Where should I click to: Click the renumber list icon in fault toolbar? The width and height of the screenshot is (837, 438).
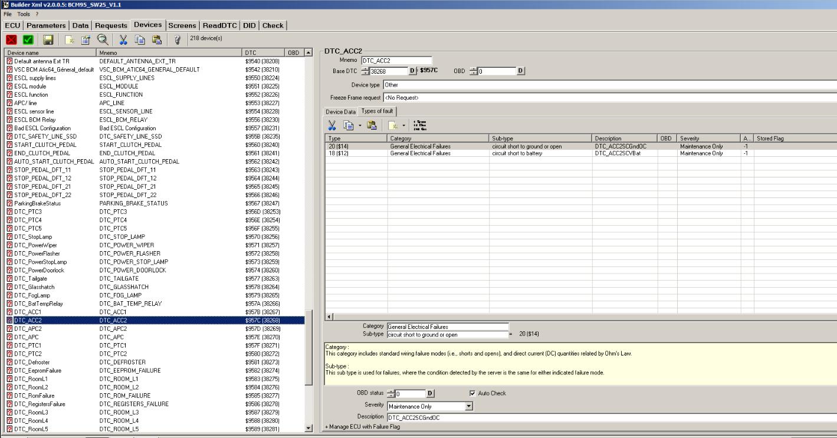click(x=420, y=125)
